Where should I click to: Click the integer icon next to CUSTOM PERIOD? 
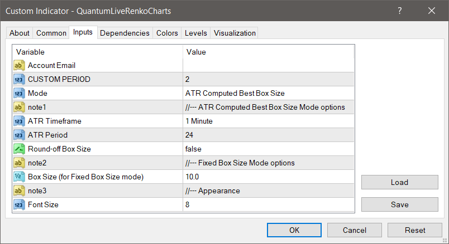click(x=19, y=79)
